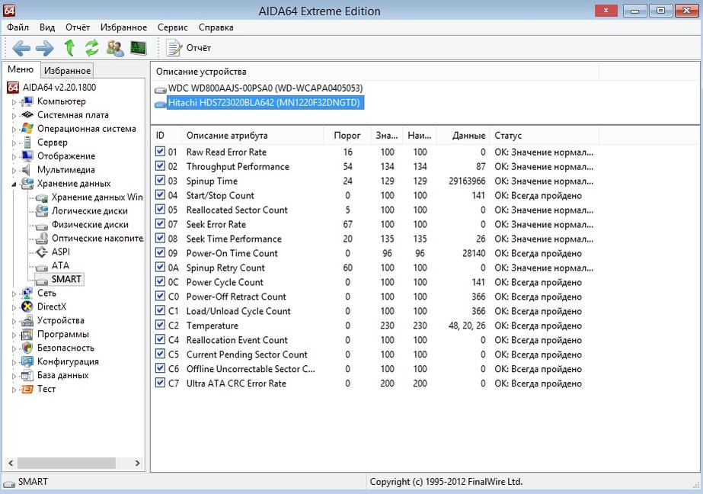This screenshot has width=703, height=494.
Task: Select the Отображение monitor icon
Action: click(27, 156)
